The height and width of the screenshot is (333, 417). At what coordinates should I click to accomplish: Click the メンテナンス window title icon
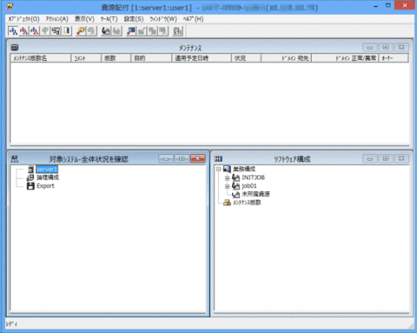click(14, 48)
